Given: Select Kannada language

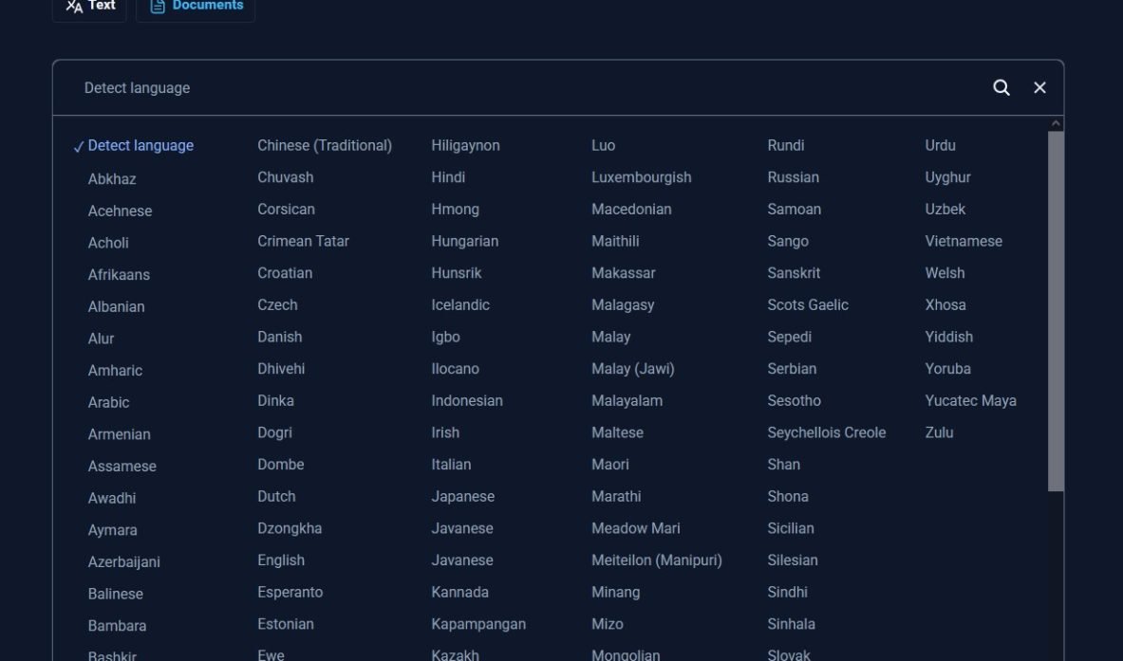Looking at the screenshot, I should tap(459, 593).
